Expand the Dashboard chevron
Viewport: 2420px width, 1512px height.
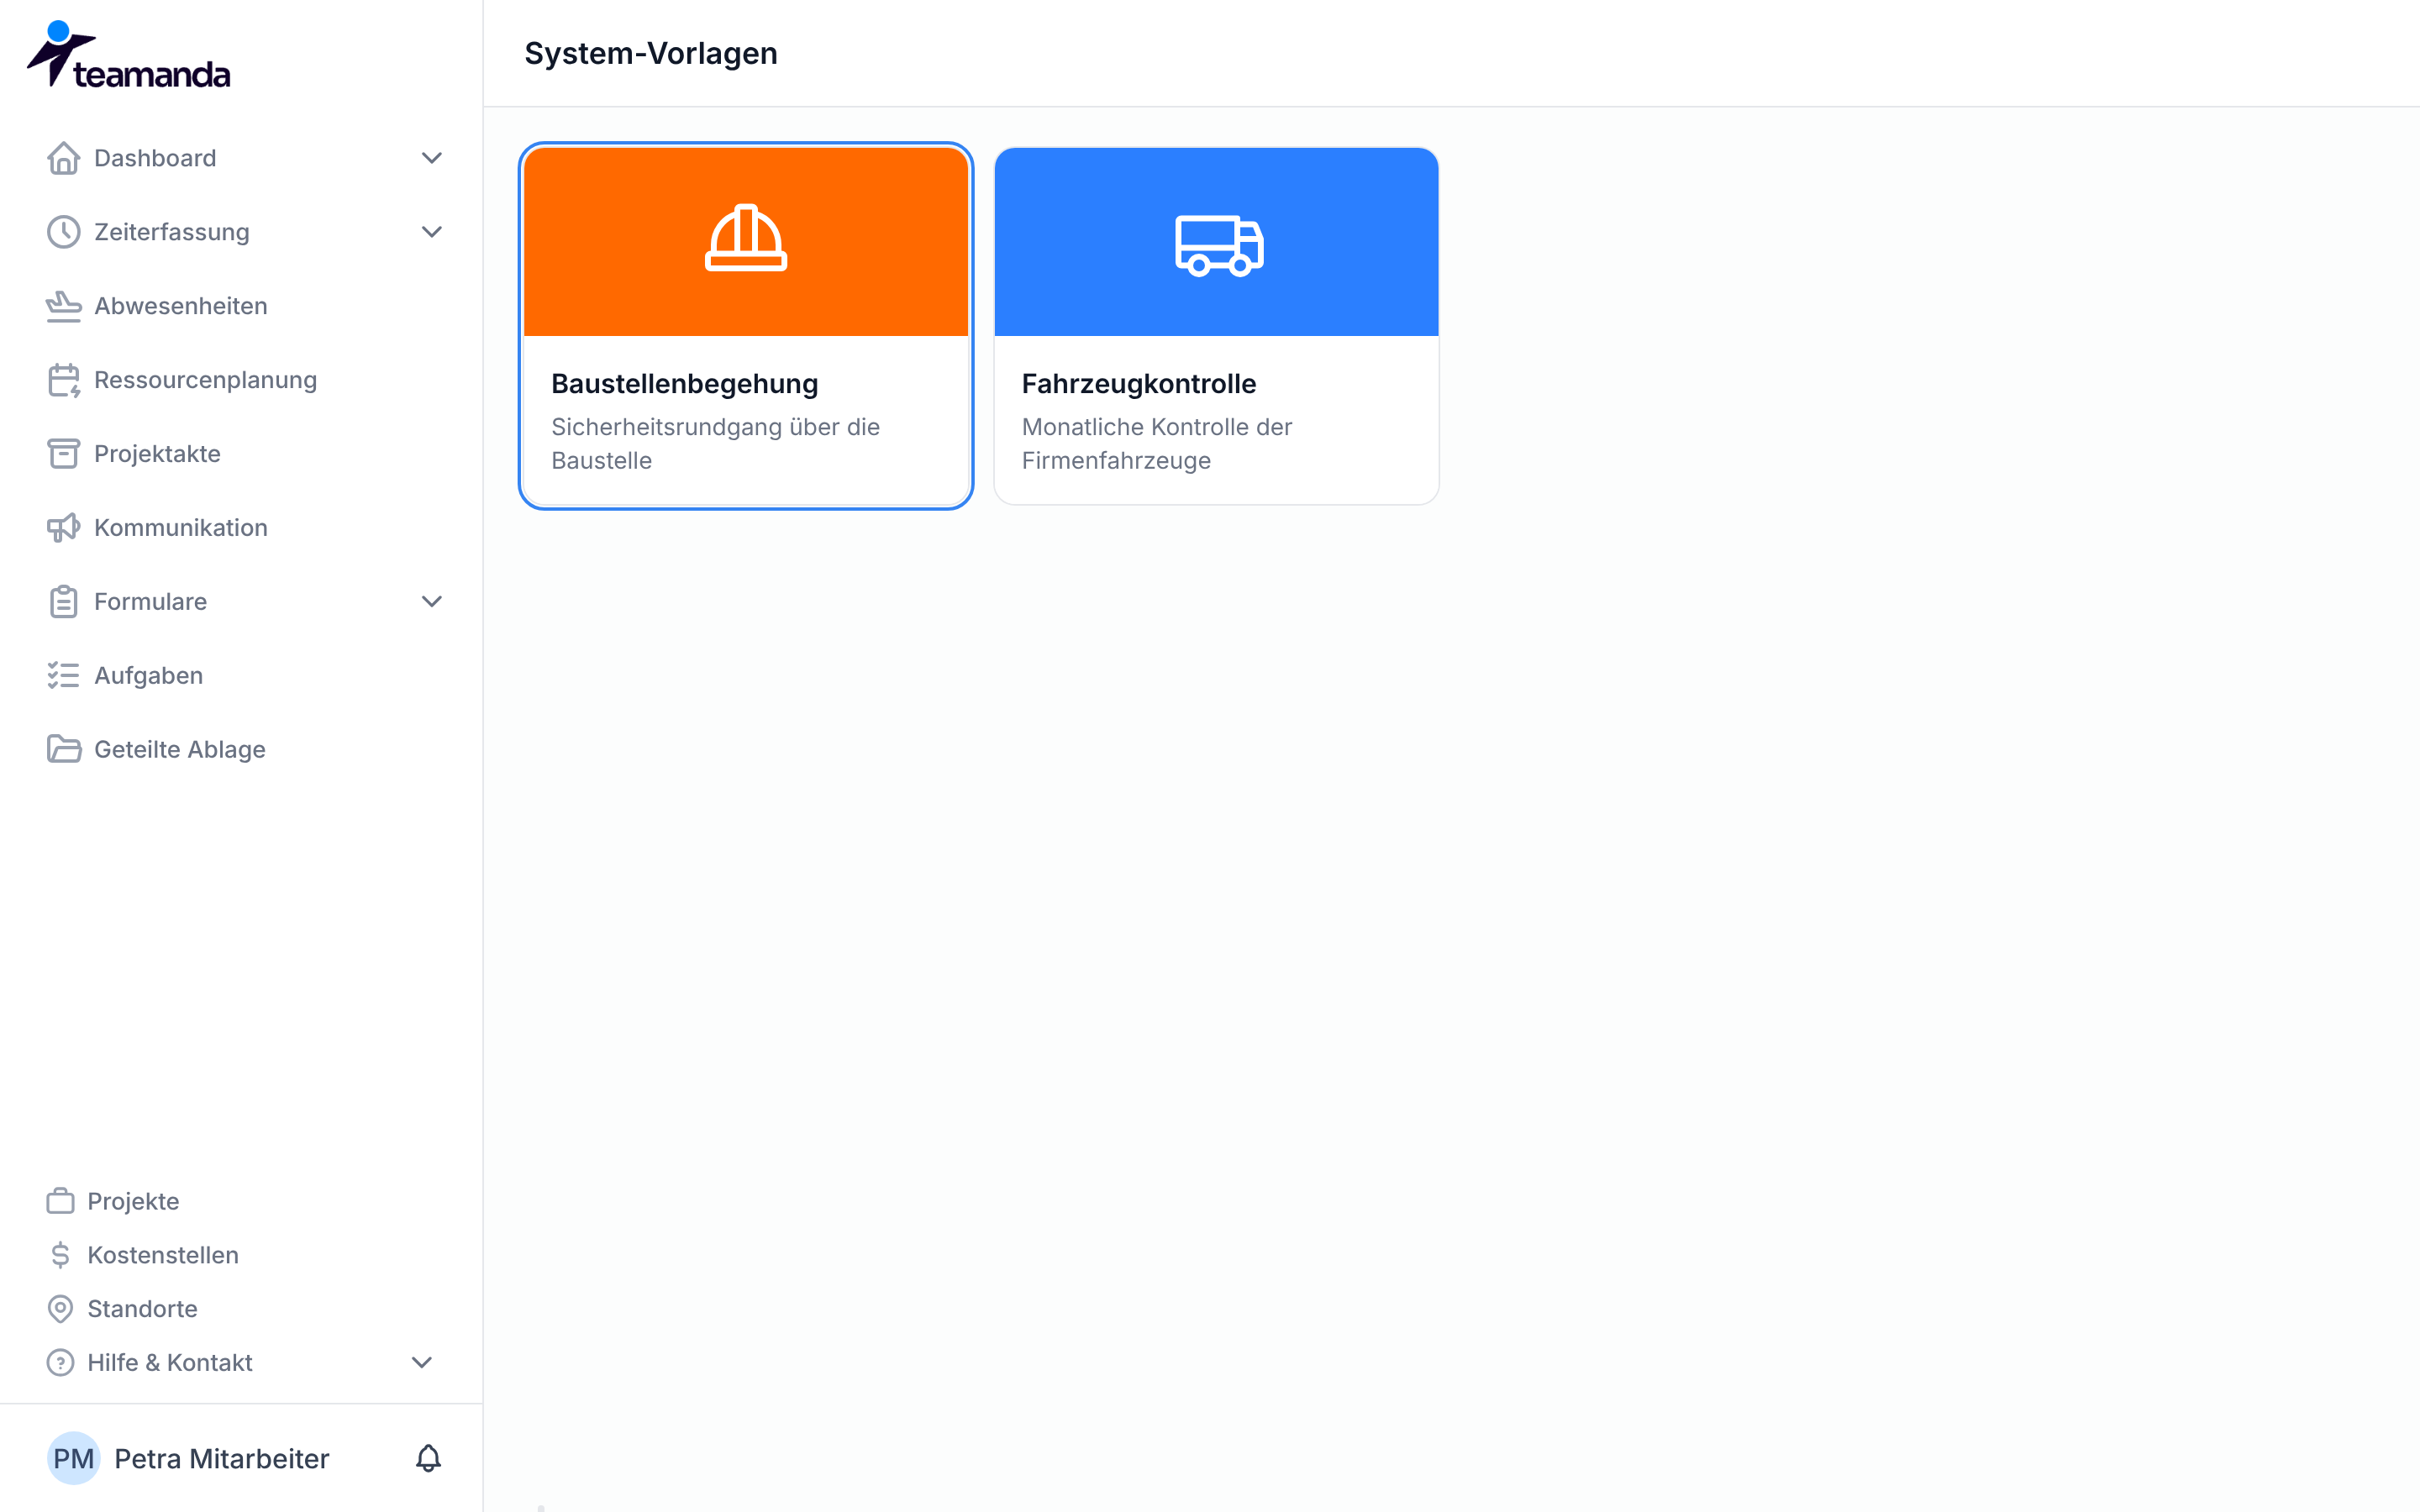coord(432,158)
